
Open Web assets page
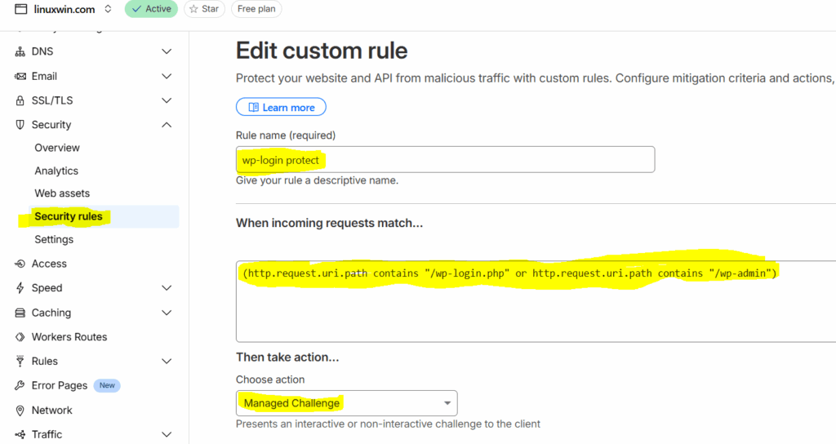62,193
